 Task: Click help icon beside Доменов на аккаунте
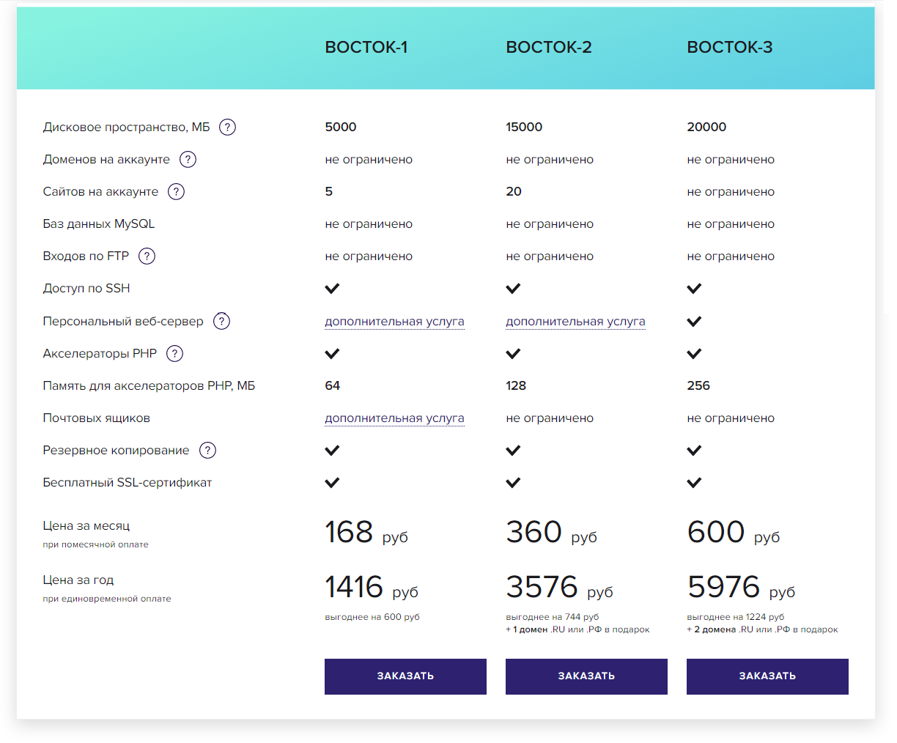point(188,159)
